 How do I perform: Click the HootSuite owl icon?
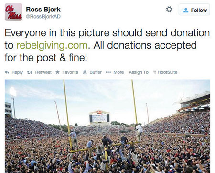154,72
